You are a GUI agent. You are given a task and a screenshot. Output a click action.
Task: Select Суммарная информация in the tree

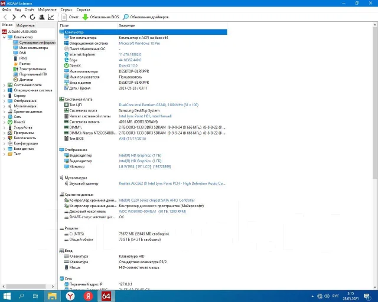click(x=34, y=42)
